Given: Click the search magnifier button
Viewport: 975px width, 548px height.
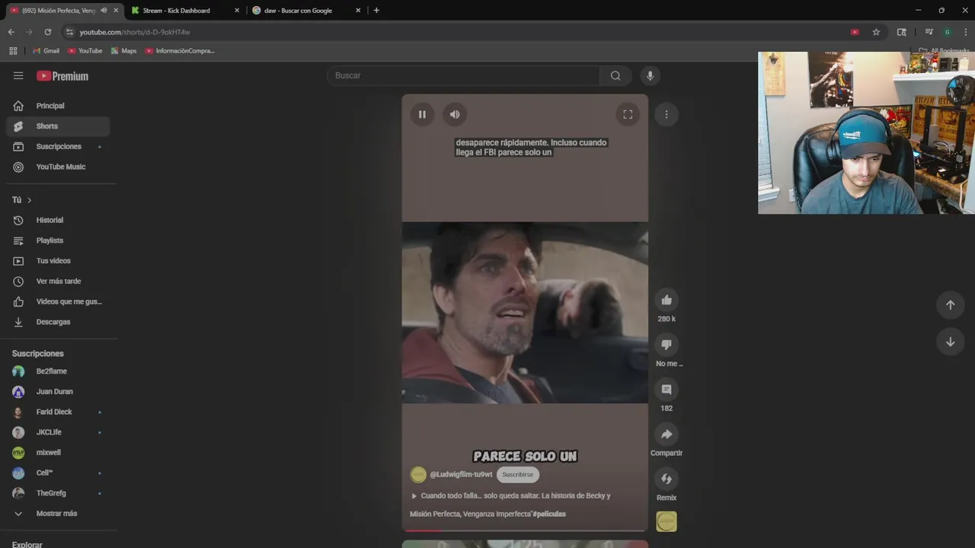Looking at the screenshot, I should [x=615, y=75].
